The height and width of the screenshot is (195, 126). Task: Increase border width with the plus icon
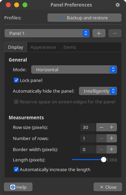pyautogui.click(x=112, y=149)
